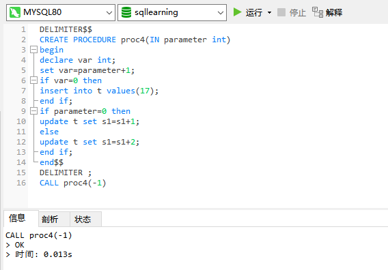Click 'CALL proc4(-1)' in the output panel

tap(39, 235)
